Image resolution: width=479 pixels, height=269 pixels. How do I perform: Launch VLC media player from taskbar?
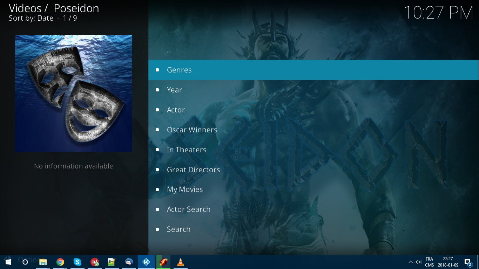181,262
